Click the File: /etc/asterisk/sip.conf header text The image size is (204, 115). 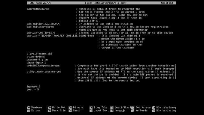pos(106,3)
